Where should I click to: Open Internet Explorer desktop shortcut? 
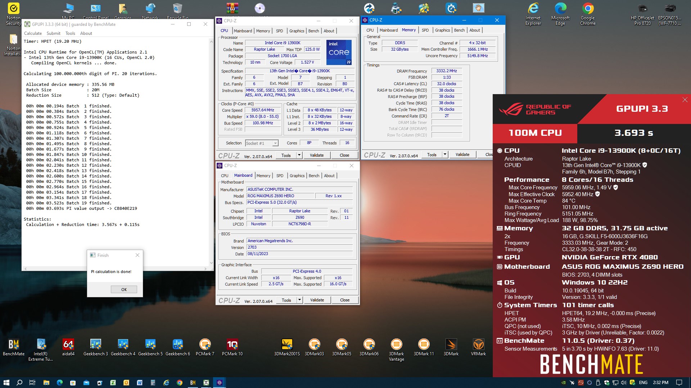coord(533,14)
